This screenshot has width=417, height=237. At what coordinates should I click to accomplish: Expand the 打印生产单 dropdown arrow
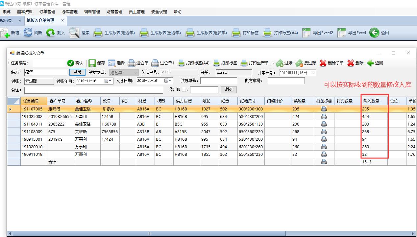pos(273,63)
